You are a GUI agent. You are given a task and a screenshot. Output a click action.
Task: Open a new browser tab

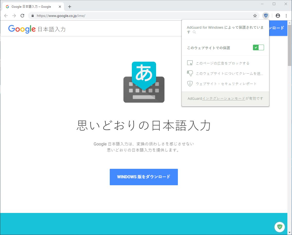(69, 7)
